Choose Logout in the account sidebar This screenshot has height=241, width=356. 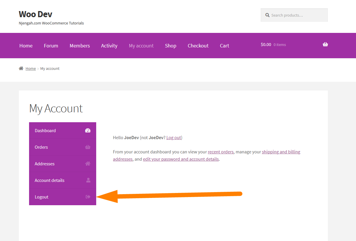point(62,197)
